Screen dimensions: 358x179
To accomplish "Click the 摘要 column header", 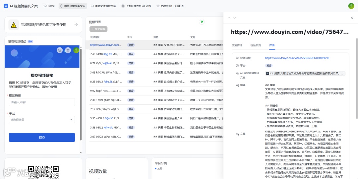I will pos(156,37).
